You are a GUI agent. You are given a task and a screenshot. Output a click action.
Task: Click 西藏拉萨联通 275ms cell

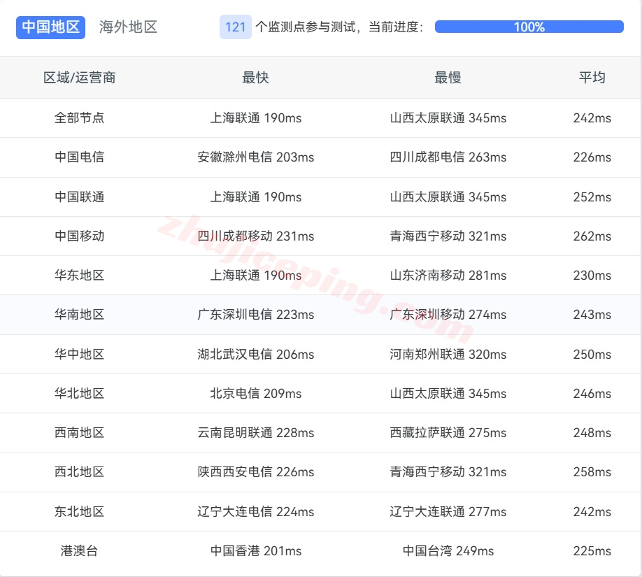click(448, 433)
